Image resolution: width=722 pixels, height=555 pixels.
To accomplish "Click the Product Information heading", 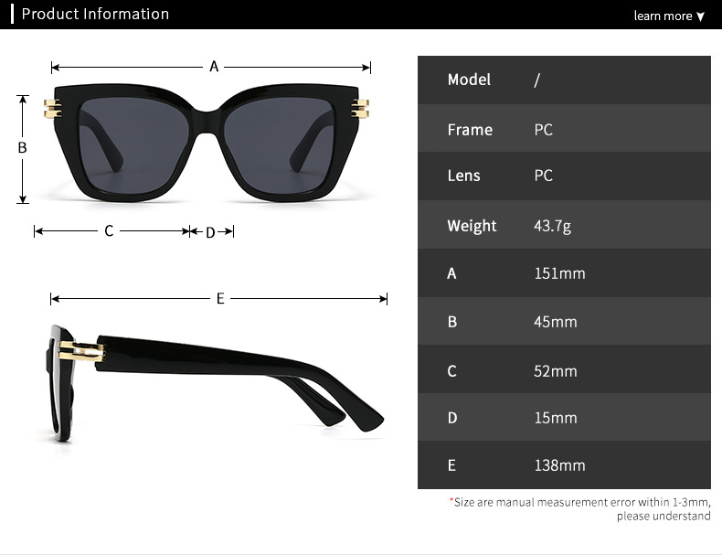I will coord(95,14).
